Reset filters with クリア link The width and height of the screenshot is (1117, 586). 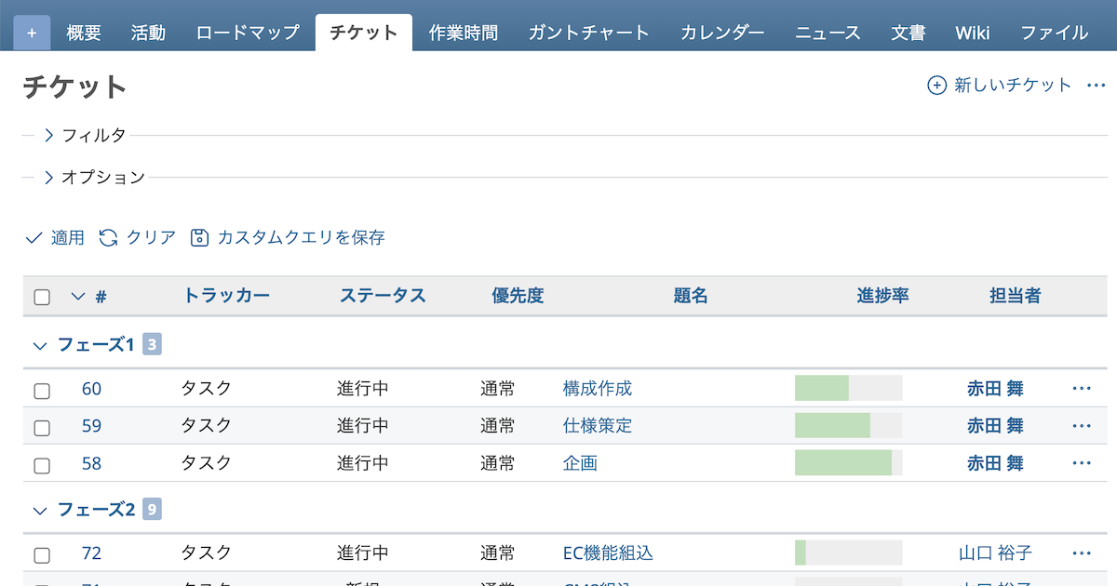pyautogui.click(x=151, y=238)
